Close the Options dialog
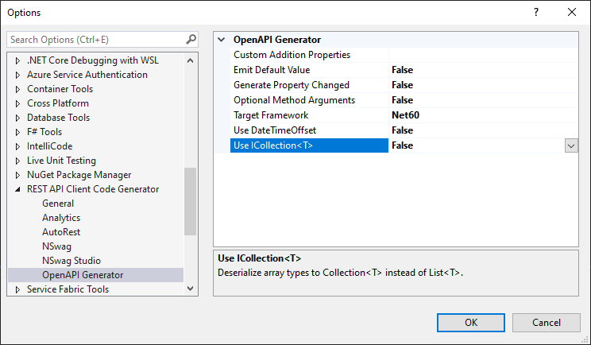591x345 pixels. point(572,12)
